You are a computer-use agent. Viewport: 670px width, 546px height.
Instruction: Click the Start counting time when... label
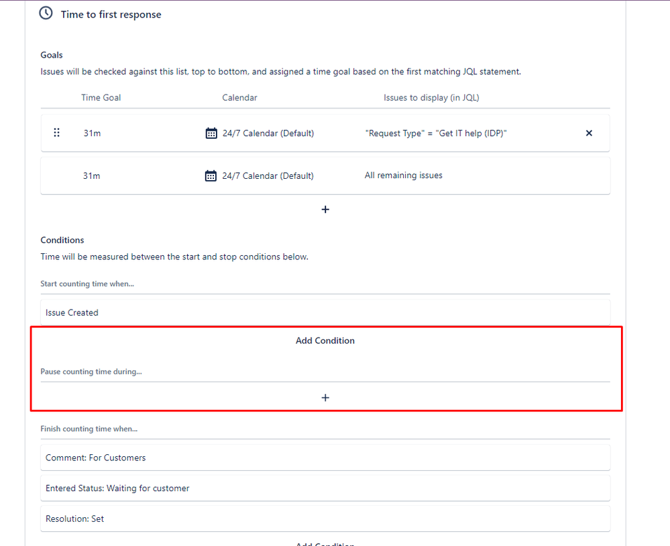[x=87, y=284]
